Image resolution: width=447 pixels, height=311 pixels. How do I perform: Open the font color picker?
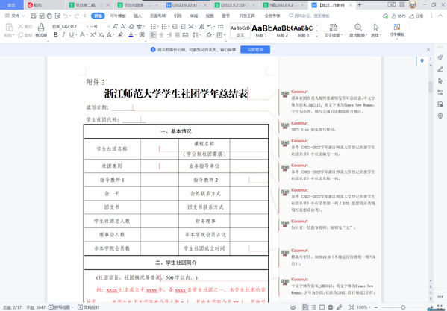pyautogui.click(x=131, y=35)
